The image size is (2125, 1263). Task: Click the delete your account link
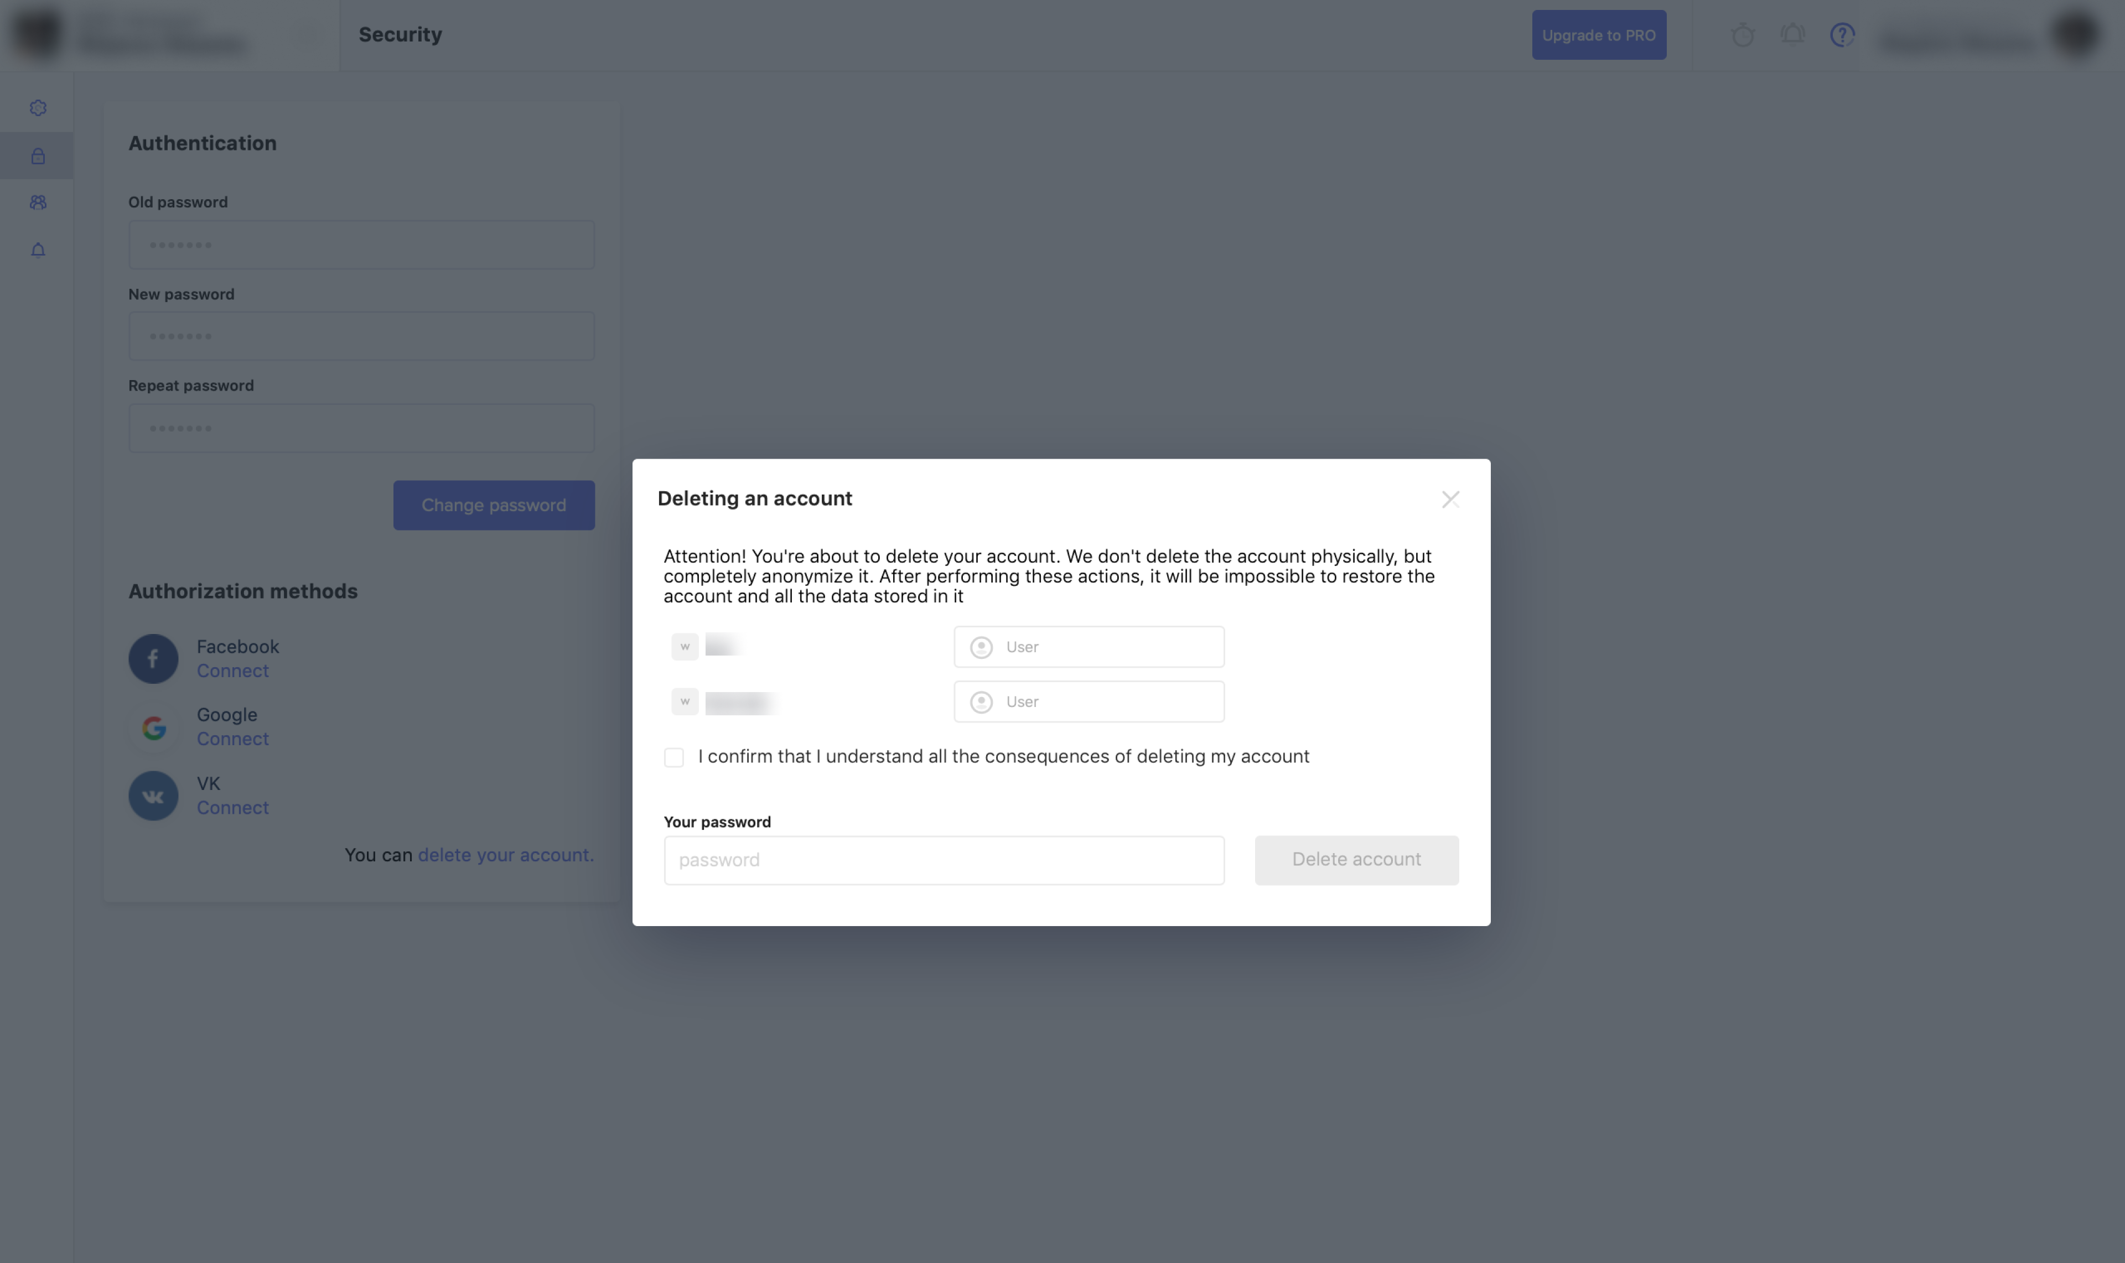[506, 855]
